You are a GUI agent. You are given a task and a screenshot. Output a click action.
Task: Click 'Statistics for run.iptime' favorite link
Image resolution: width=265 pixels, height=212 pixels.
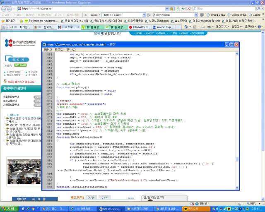(41, 21)
